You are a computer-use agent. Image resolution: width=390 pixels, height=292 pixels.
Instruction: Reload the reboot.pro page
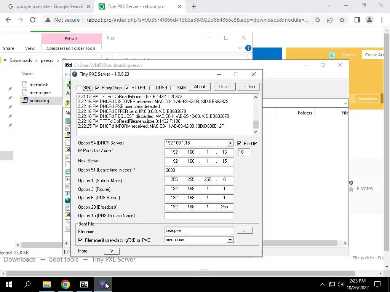click(x=33, y=20)
